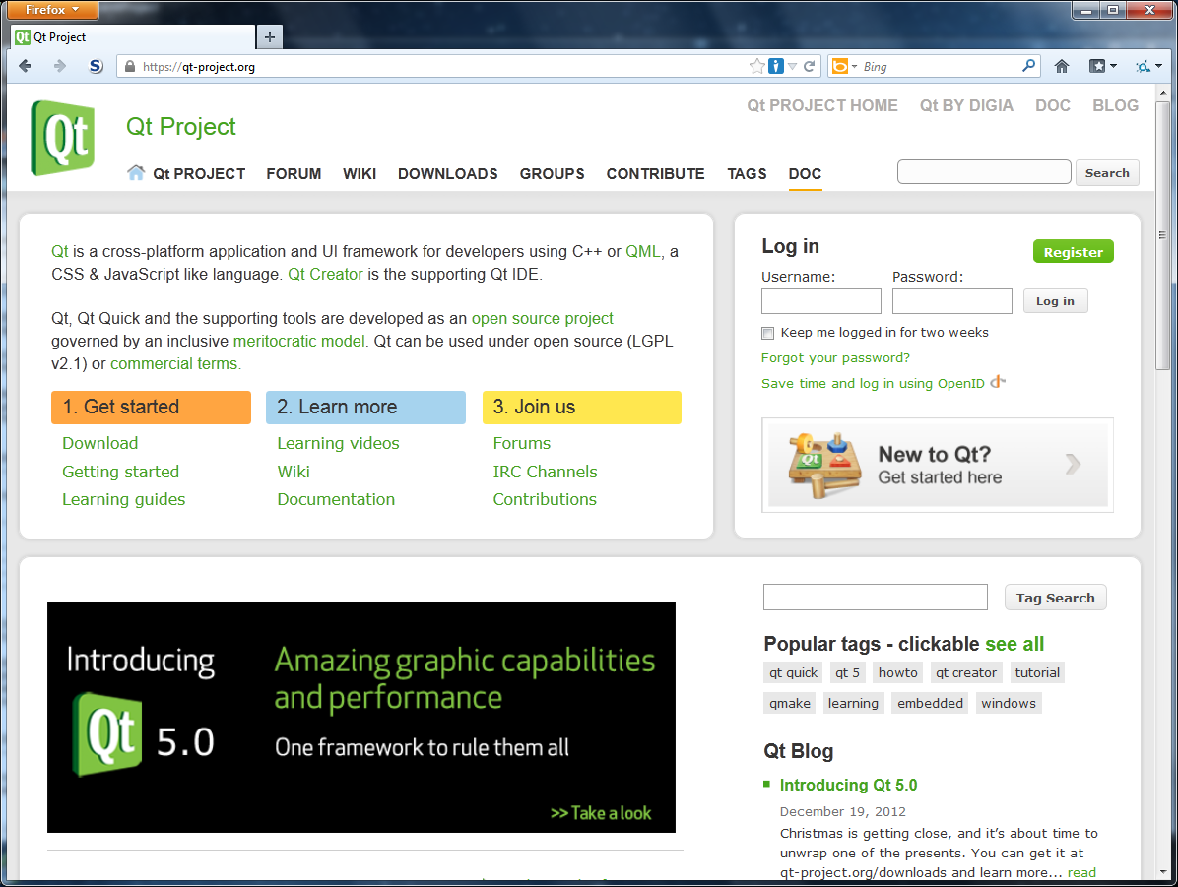The height and width of the screenshot is (887, 1178).
Task: Click the address bar URL field
Action: [x=443, y=66]
